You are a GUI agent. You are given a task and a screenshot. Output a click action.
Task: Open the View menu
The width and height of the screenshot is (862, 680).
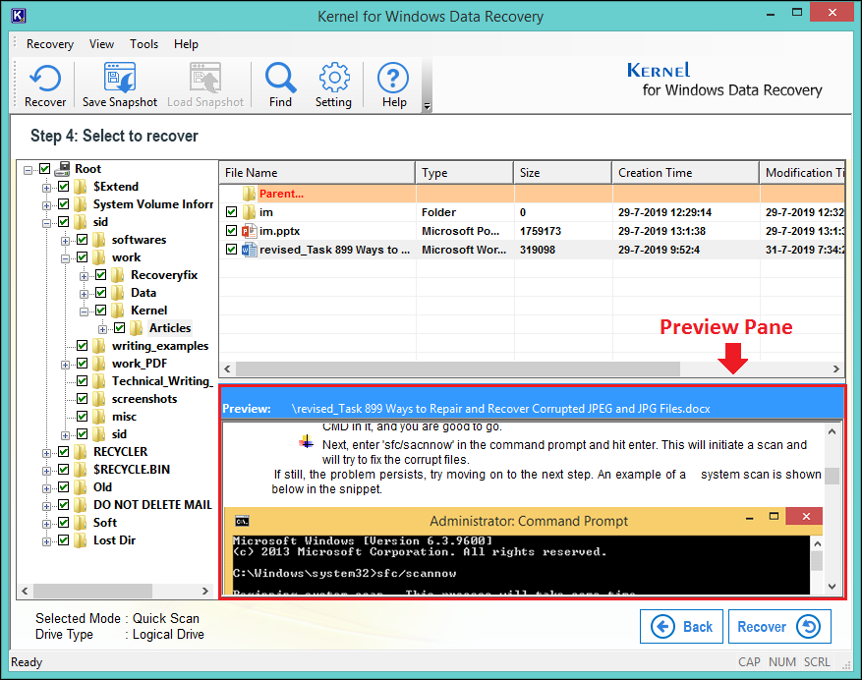pos(101,44)
